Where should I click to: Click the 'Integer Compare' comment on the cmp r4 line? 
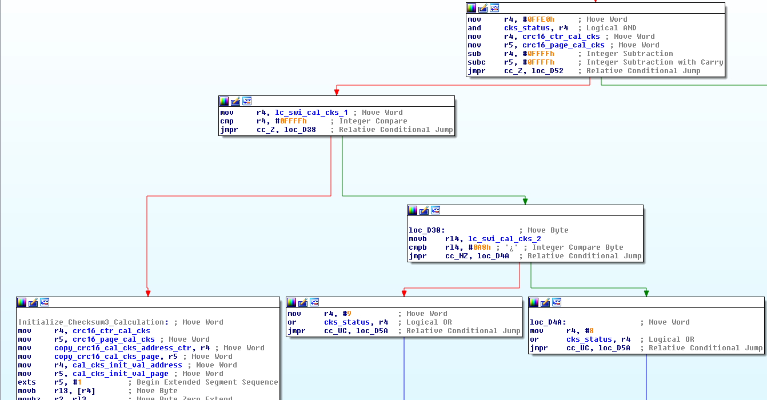pos(373,121)
